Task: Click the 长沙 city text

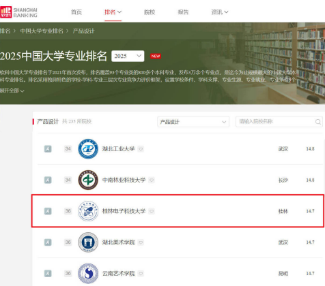Action: pyautogui.click(x=283, y=180)
